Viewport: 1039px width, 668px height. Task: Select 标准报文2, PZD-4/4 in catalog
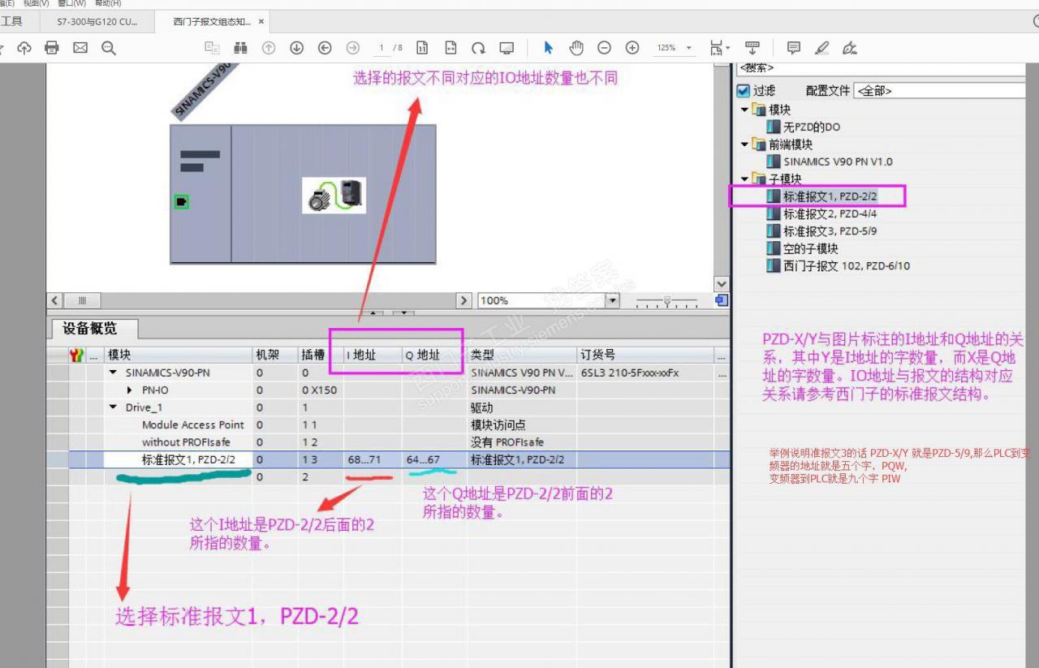click(x=821, y=213)
